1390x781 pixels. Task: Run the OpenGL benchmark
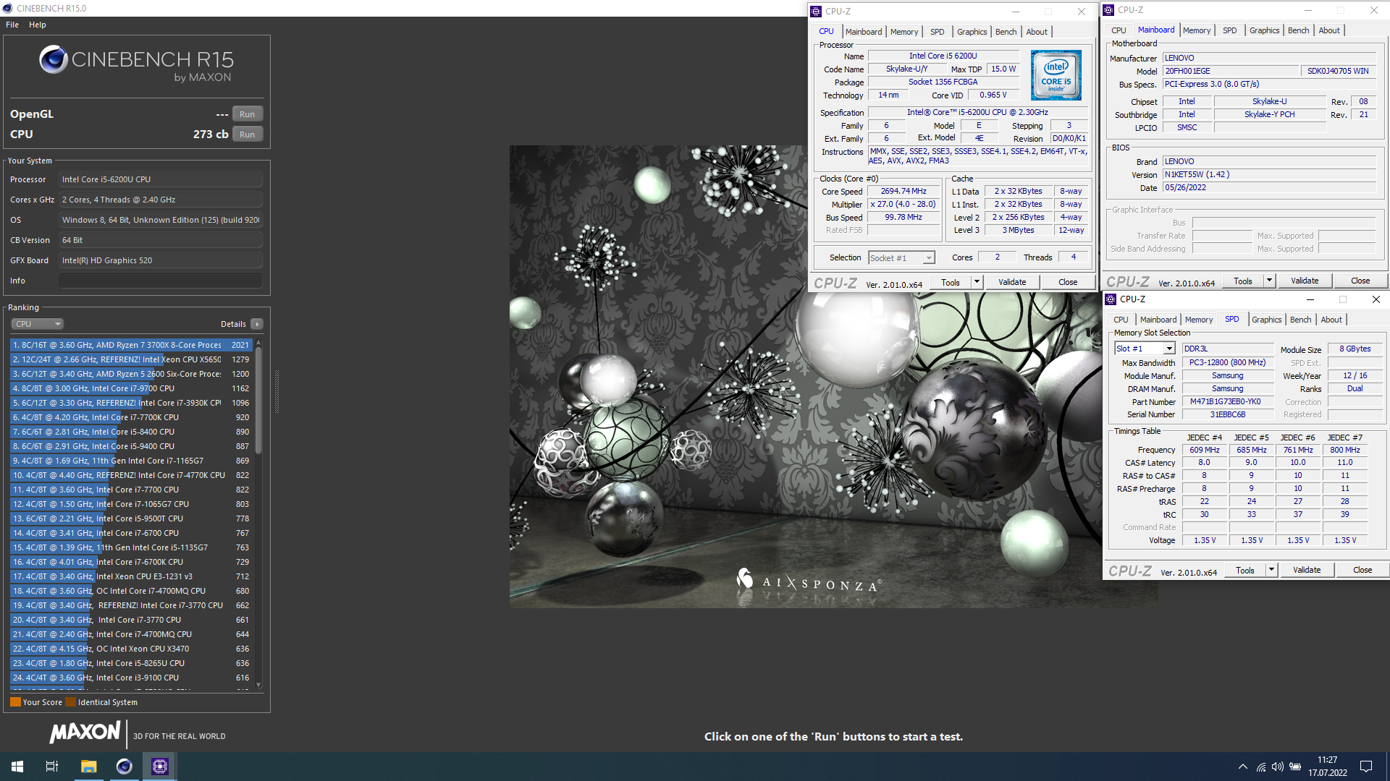click(248, 114)
